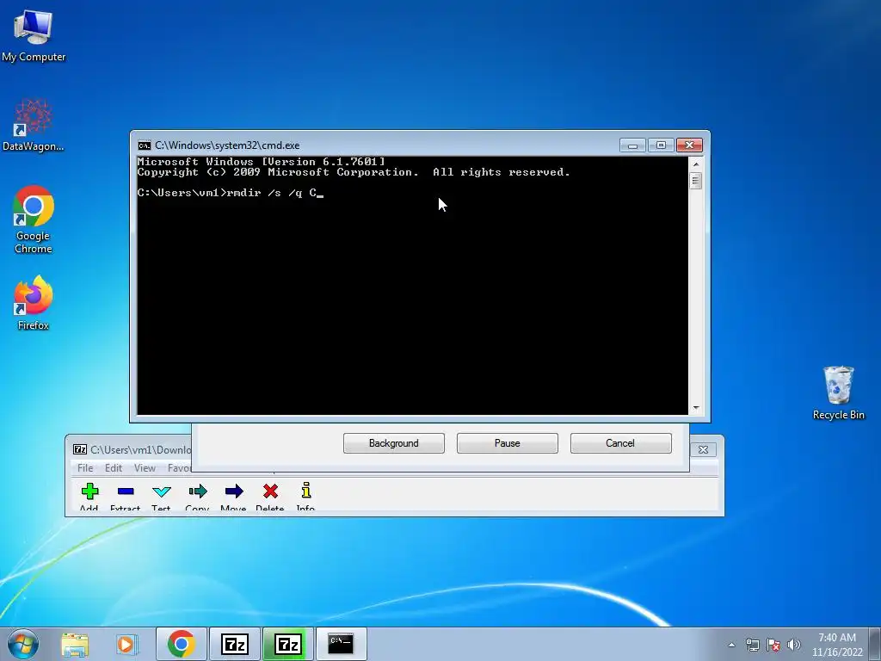
Task: Click the cmd.exe title bar icon
Action: coord(145,145)
